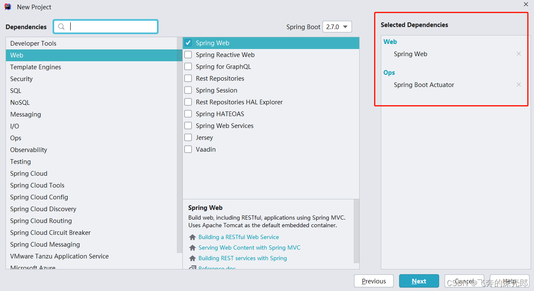
Task: Click Spring Boot Actuator in selected list
Action: coord(424,85)
